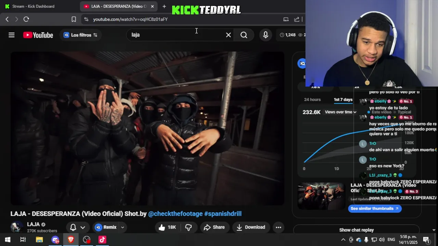
Task: Expand the Remix dropdown arrow
Action: click(122, 227)
